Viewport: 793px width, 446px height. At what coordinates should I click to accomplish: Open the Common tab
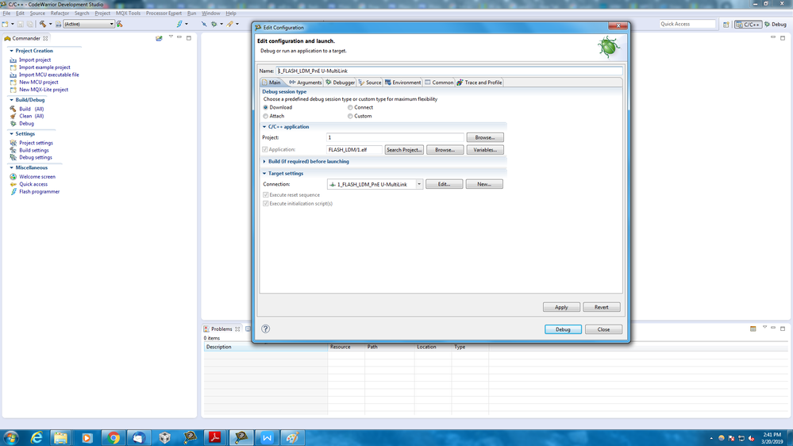tap(439, 83)
